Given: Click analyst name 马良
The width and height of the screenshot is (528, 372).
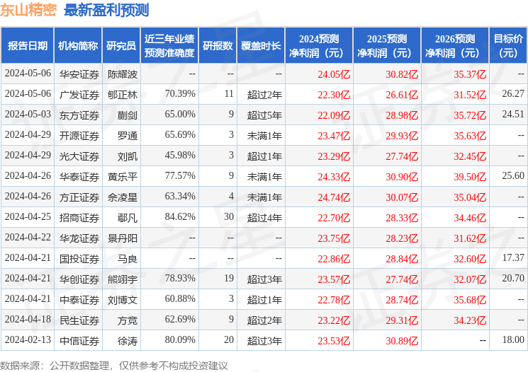Looking at the screenshot, I should click(x=128, y=258).
